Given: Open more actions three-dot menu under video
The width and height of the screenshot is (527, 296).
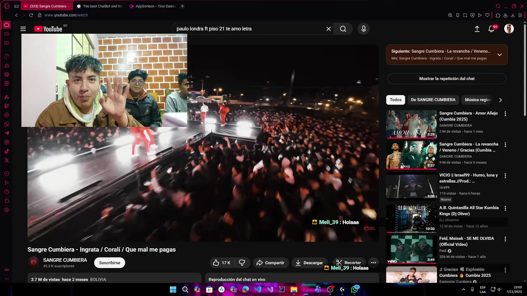Looking at the screenshot, I should [373, 263].
